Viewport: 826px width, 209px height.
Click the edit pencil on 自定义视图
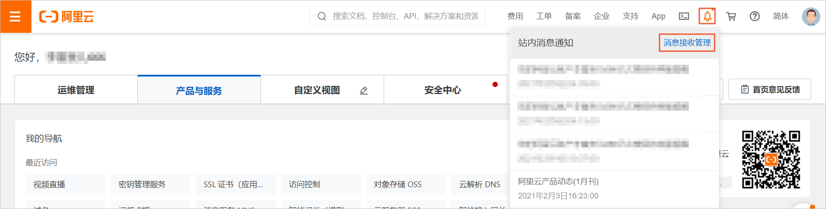click(364, 91)
